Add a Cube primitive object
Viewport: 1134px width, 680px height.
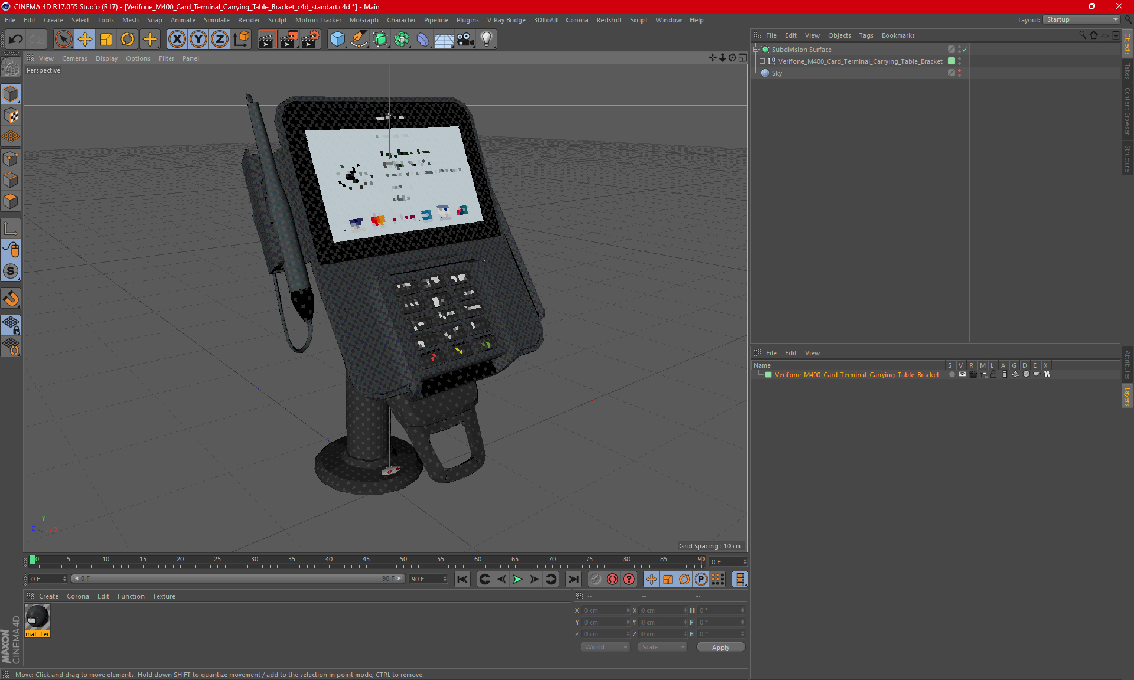(337, 40)
